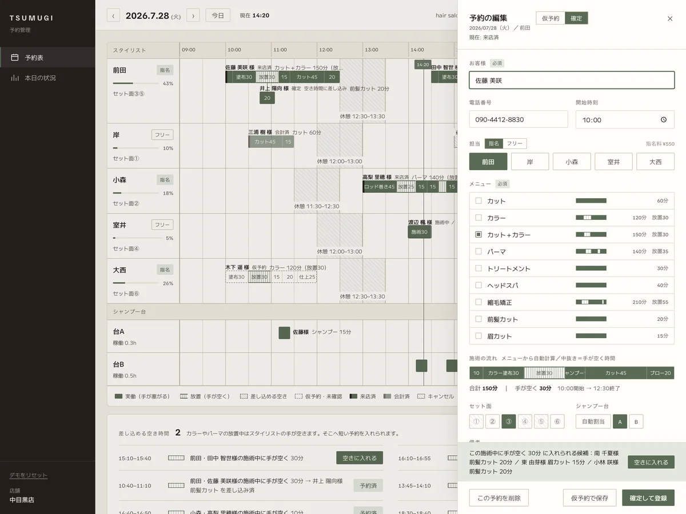Check the パーマ menu checkbox
The height and width of the screenshot is (514, 686).
pyautogui.click(x=478, y=251)
